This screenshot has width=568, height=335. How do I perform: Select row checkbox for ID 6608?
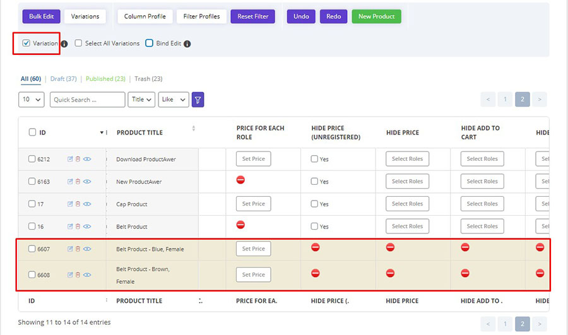point(32,274)
